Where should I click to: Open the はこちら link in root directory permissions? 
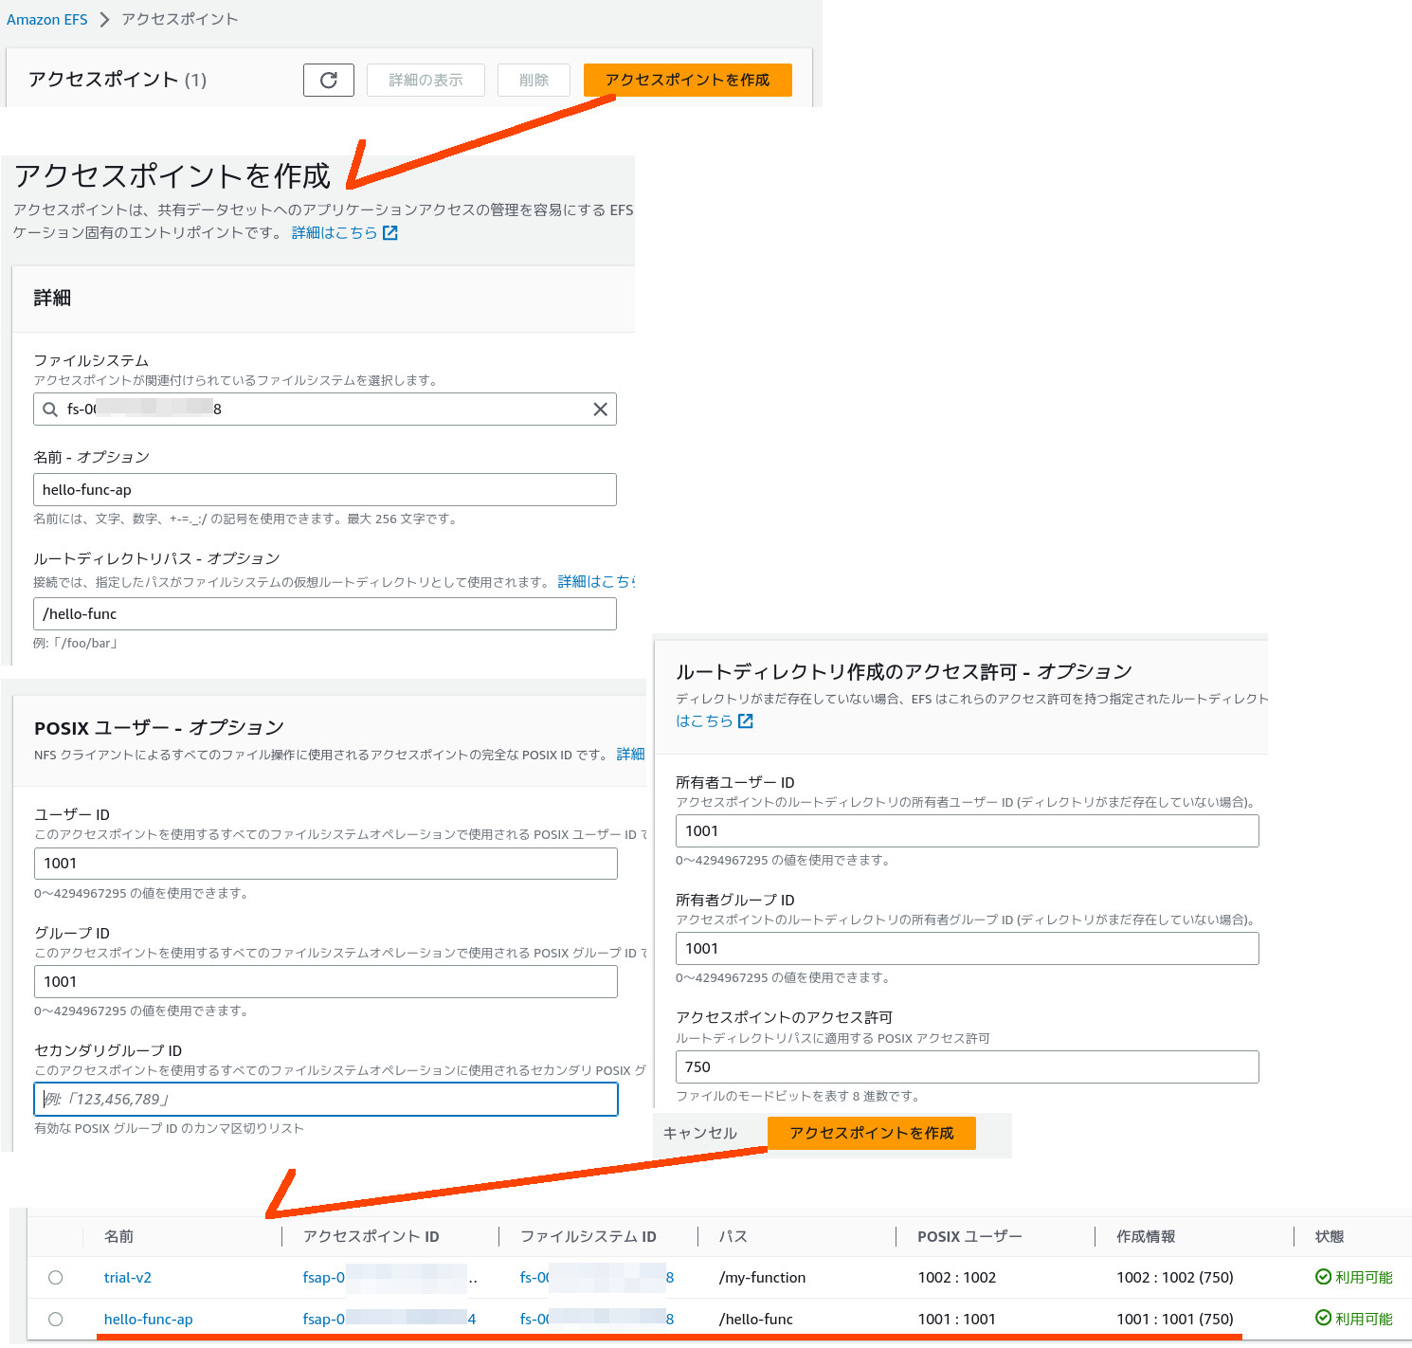point(704,721)
